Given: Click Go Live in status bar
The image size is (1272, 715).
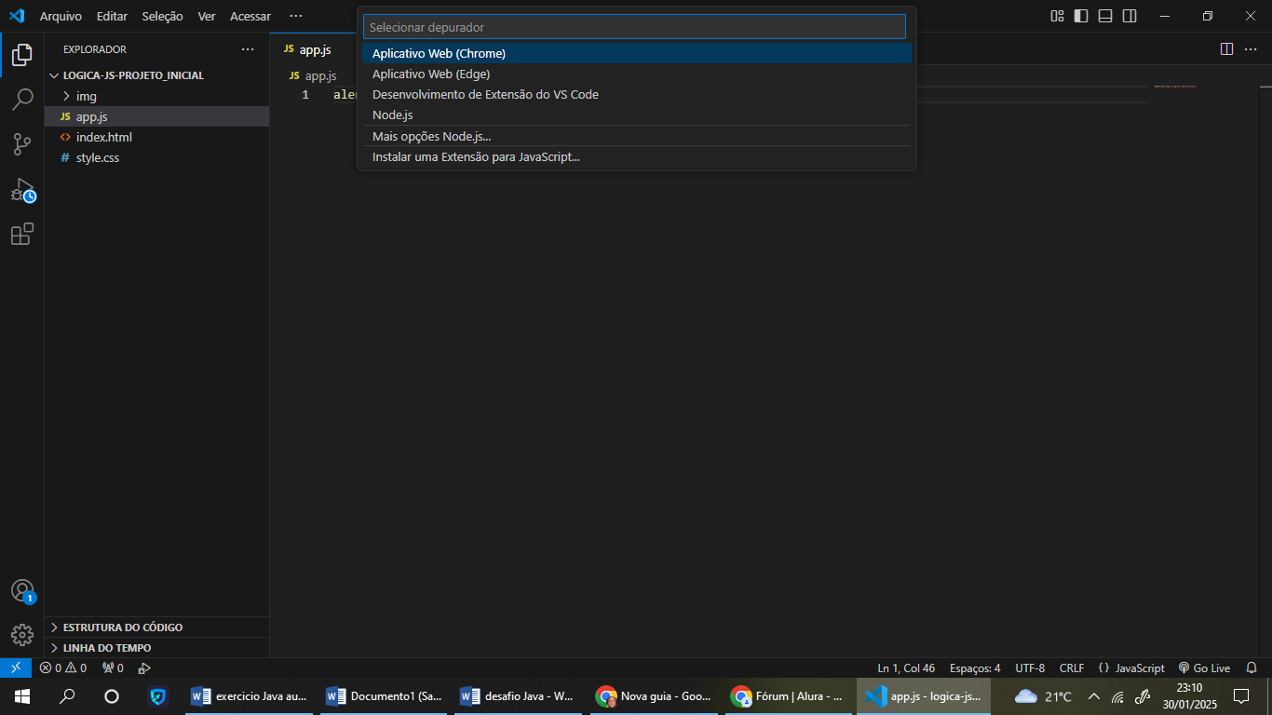Looking at the screenshot, I should pyautogui.click(x=1204, y=668).
